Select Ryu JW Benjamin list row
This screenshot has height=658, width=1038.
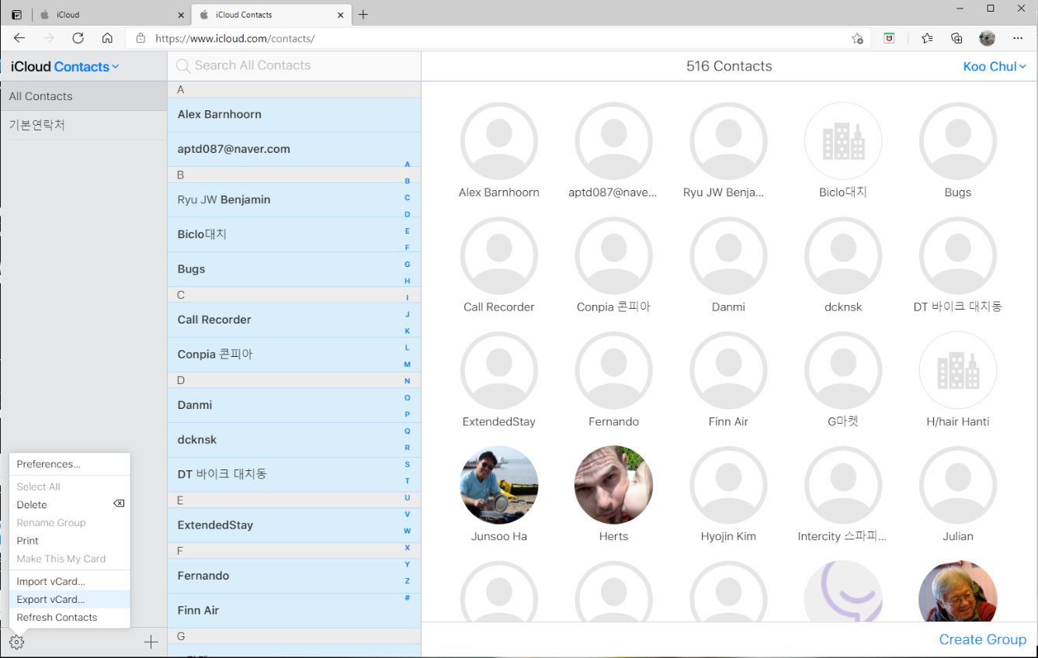[294, 199]
